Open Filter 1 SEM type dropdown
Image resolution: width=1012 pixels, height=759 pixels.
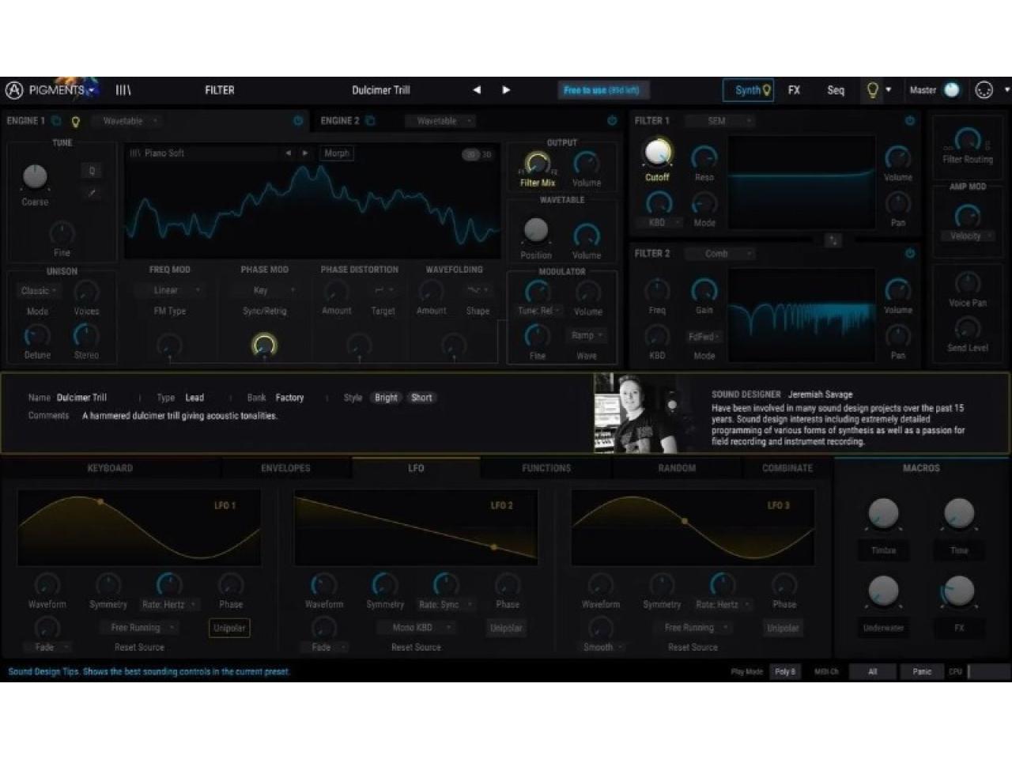click(719, 121)
